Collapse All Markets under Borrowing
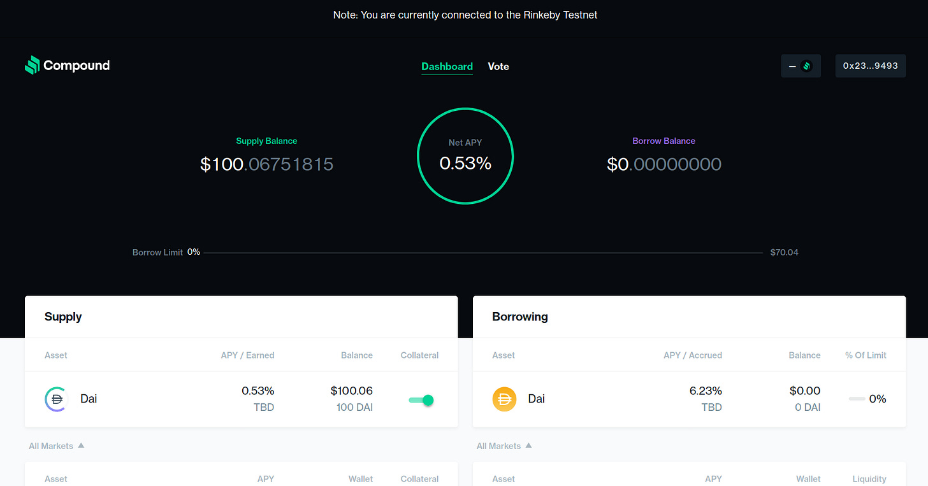Viewport: 928px width, 486px height. click(x=504, y=446)
